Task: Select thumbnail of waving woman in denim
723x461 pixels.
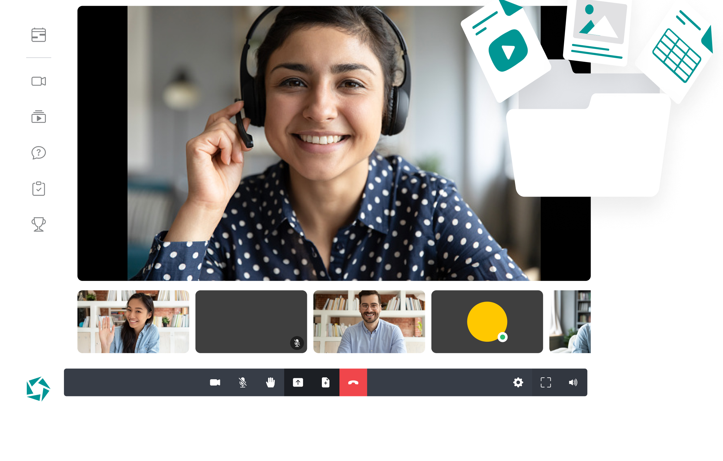Action: tap(133, 321)
